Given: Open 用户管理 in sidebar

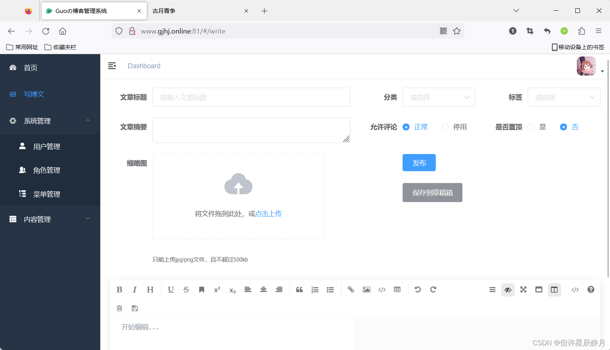Looking at the screenshot, I should pyautogui.click(x=50, y=146).
